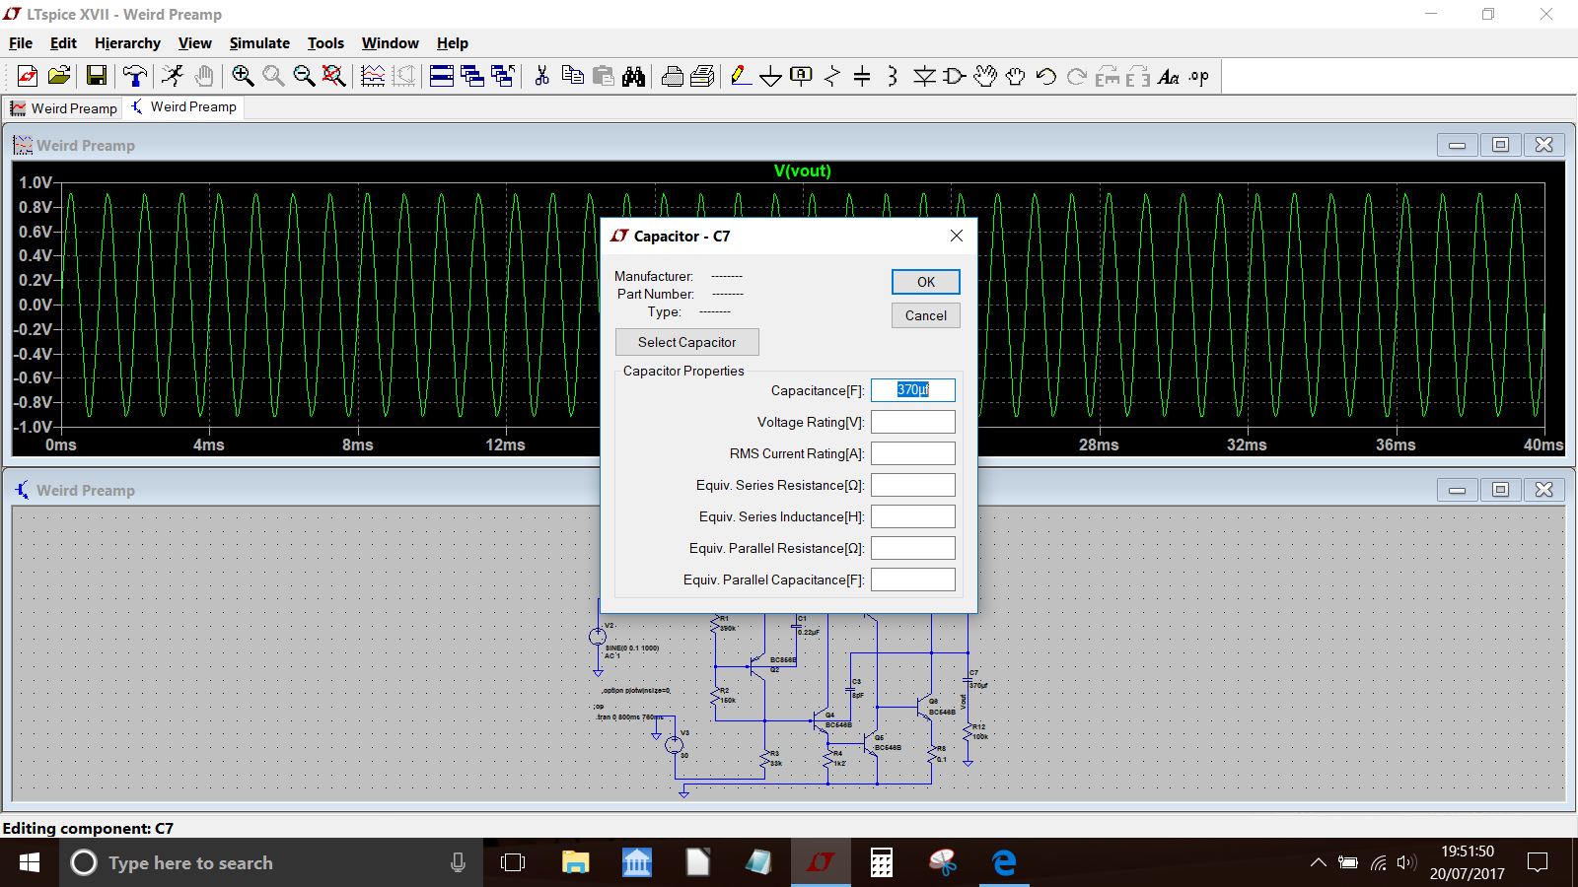Viewport: 1578px width, 887px height.
Task: Open the File menu
Action: [x=21, y=43]
